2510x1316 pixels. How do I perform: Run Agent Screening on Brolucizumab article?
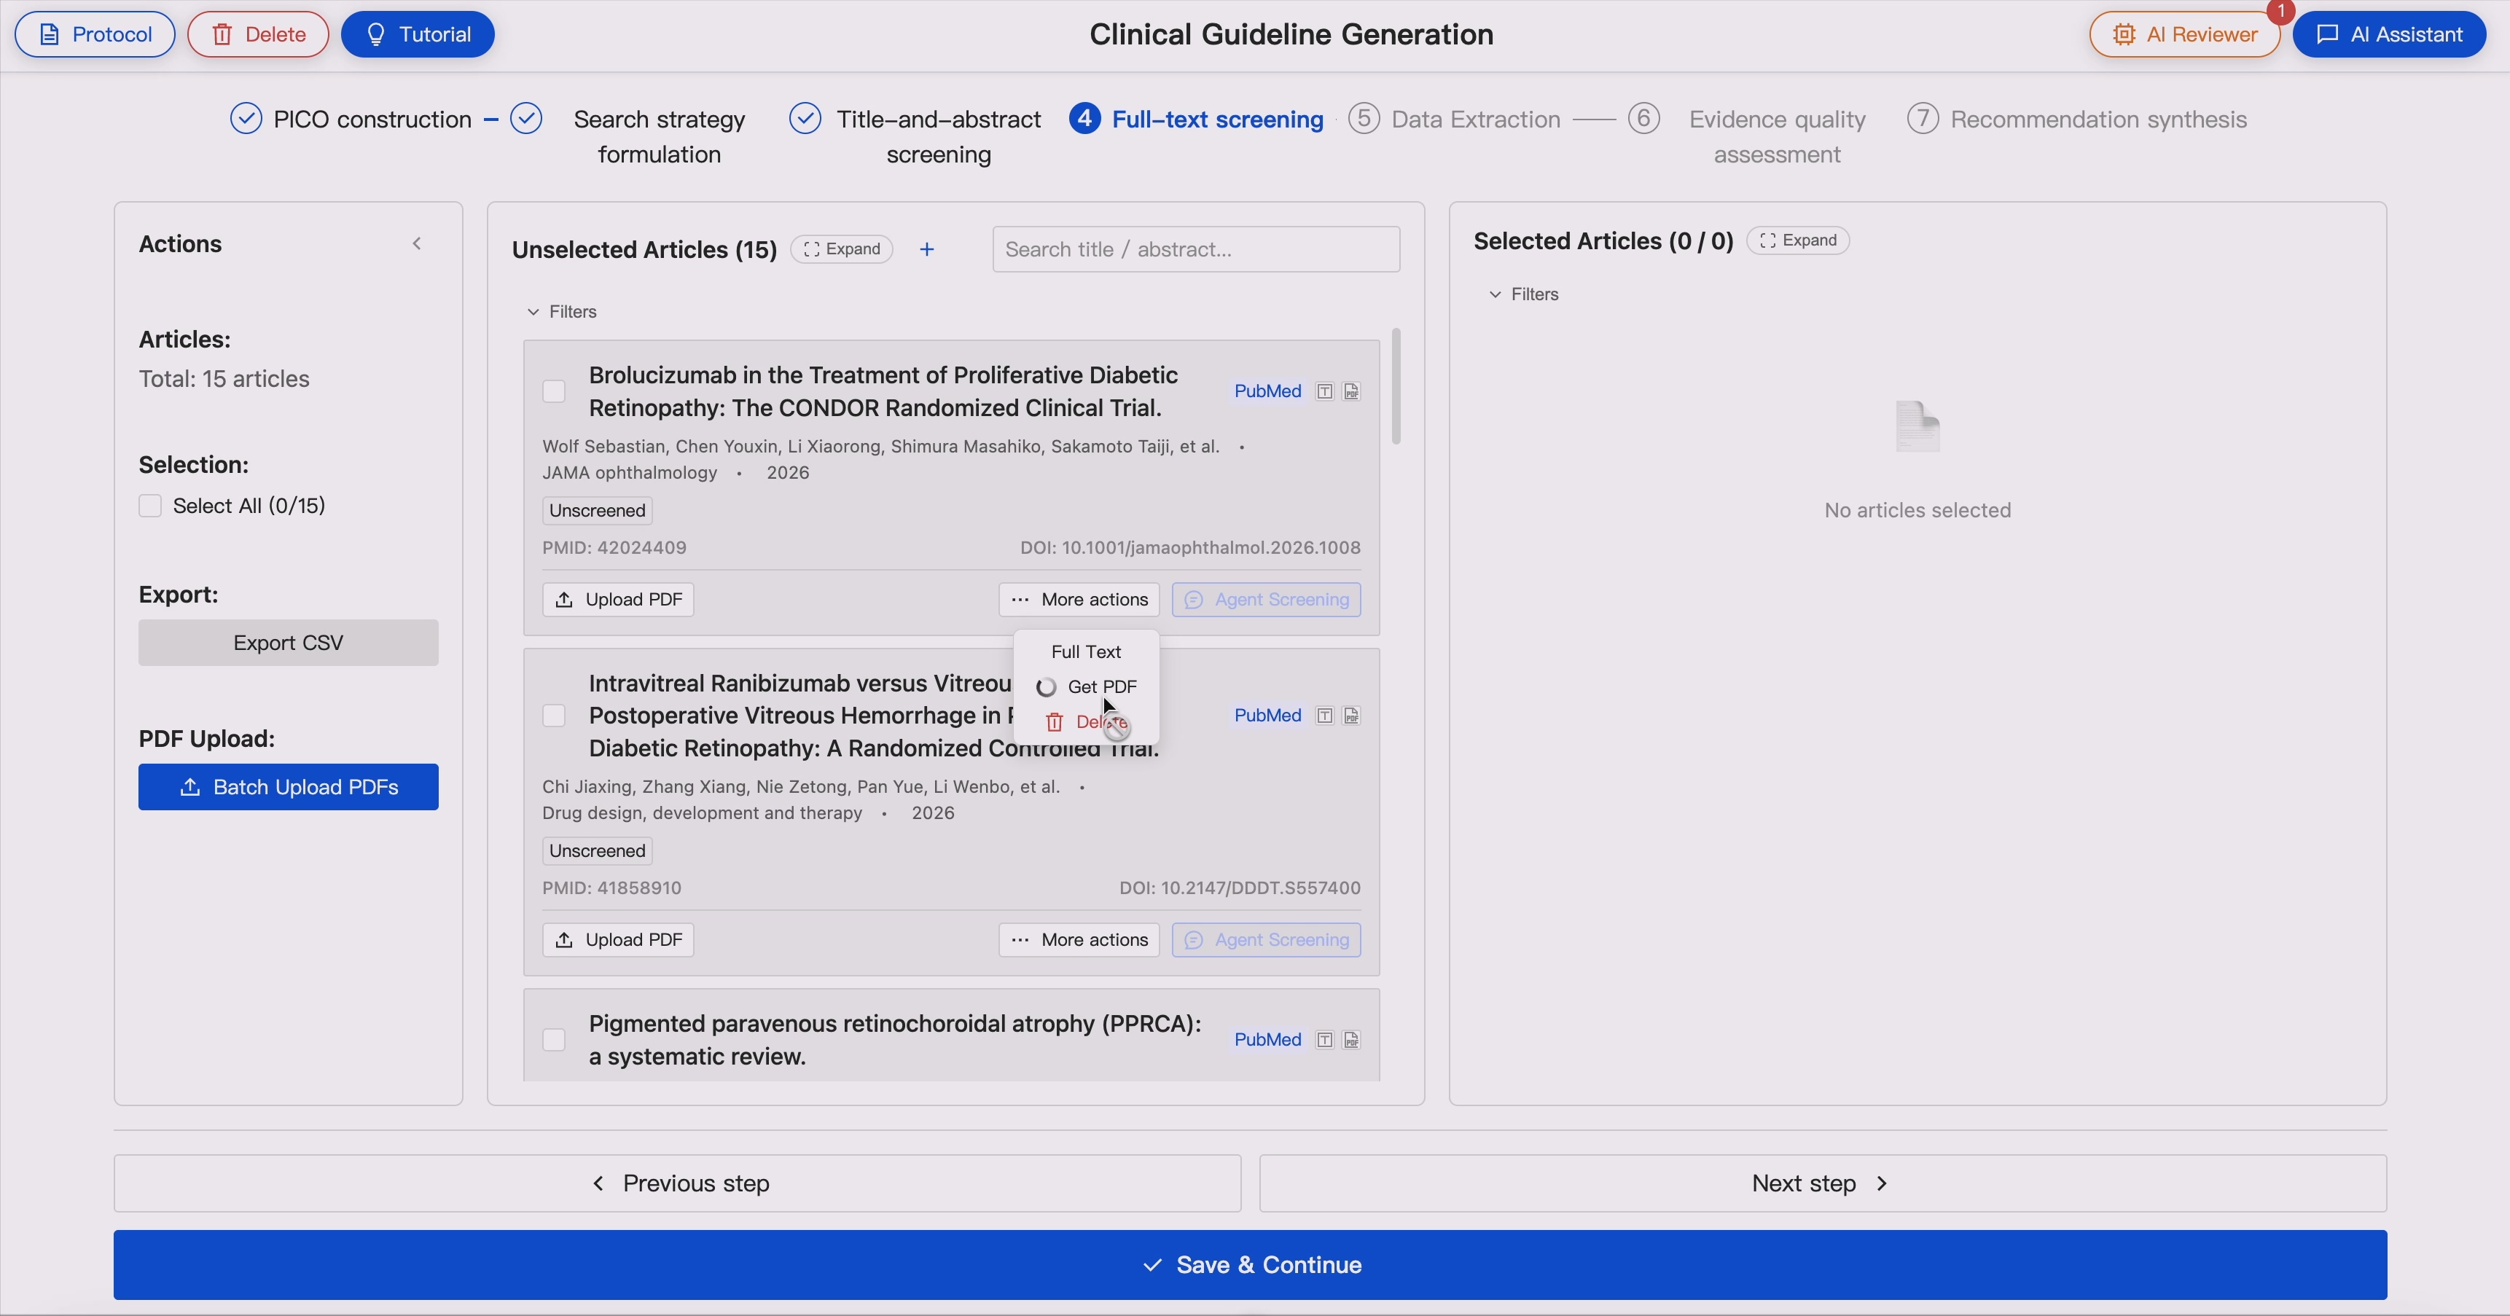[x=1266, y=600]
